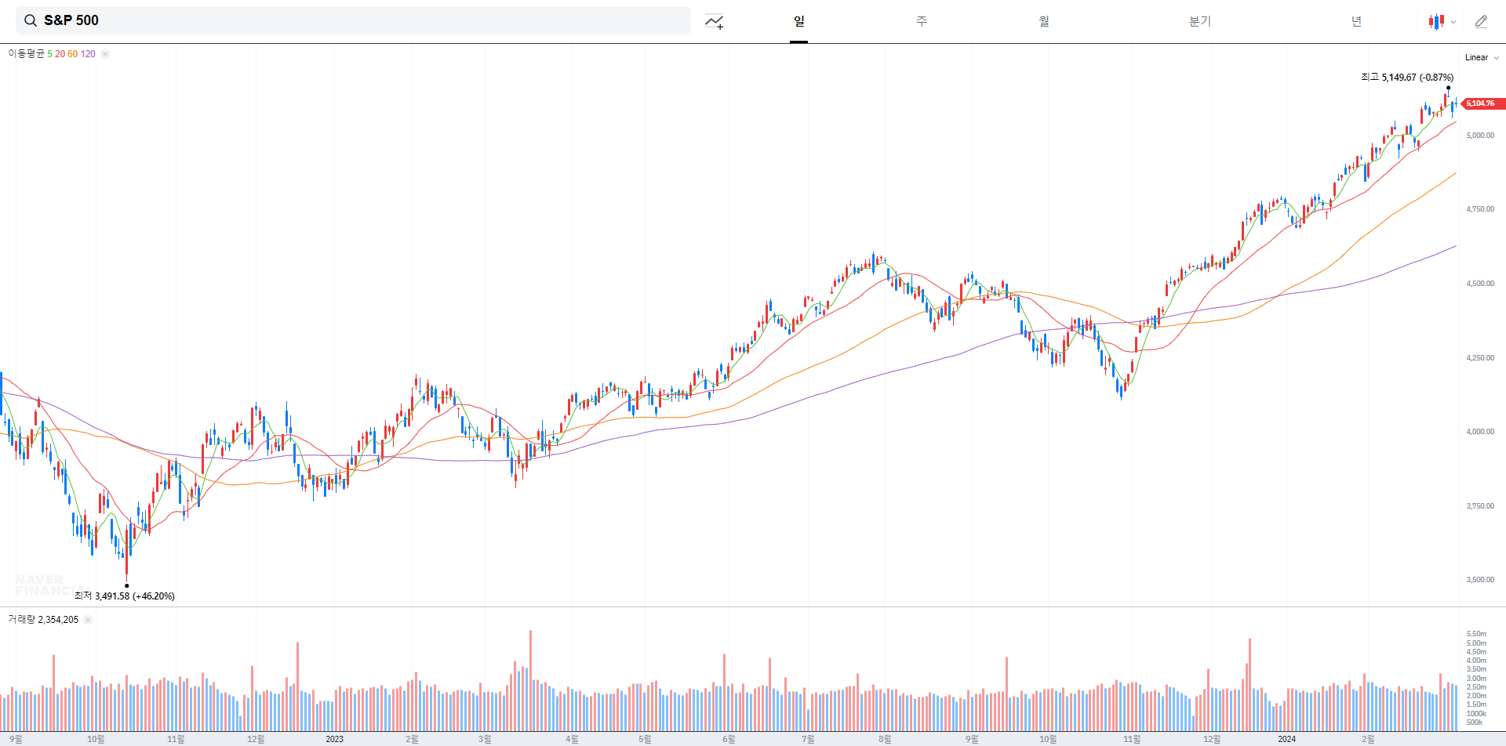Click the 3,500.00 price axis label
The width and height of the screenshot is (1506, 746).
coord(1480,580)
